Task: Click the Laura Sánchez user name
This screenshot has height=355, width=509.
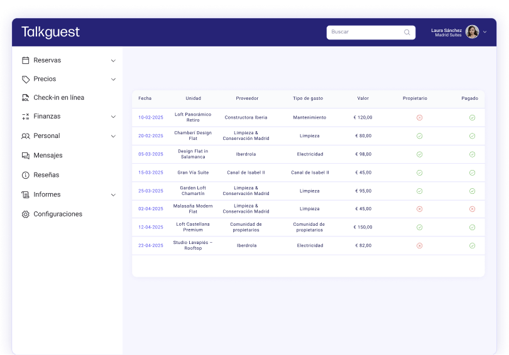Action: pos(446,31)
